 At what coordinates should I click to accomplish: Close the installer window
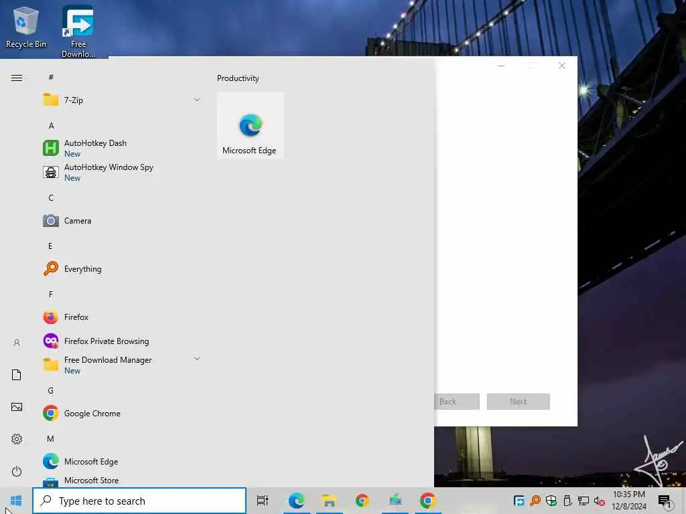pos(562,66)
